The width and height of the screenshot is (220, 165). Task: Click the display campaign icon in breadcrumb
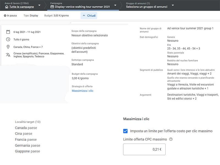pyautogui.click(x=52, y=7)
